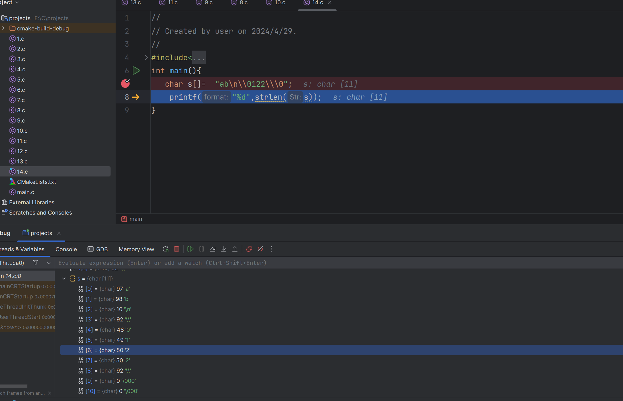This screenshot has height=401, width=623.
Task: Click the strlen function call
Action: pos(269,97)
